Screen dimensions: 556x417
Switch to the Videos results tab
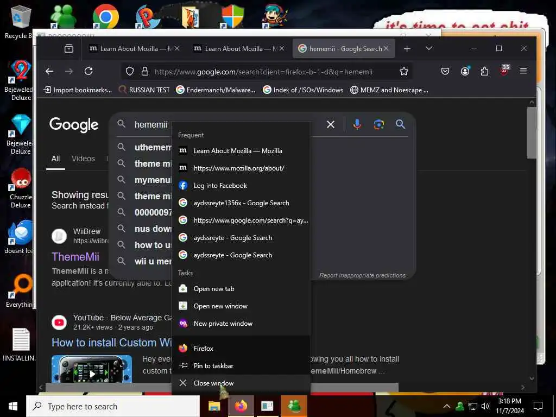pyautogui.click(x=83, y=159)
